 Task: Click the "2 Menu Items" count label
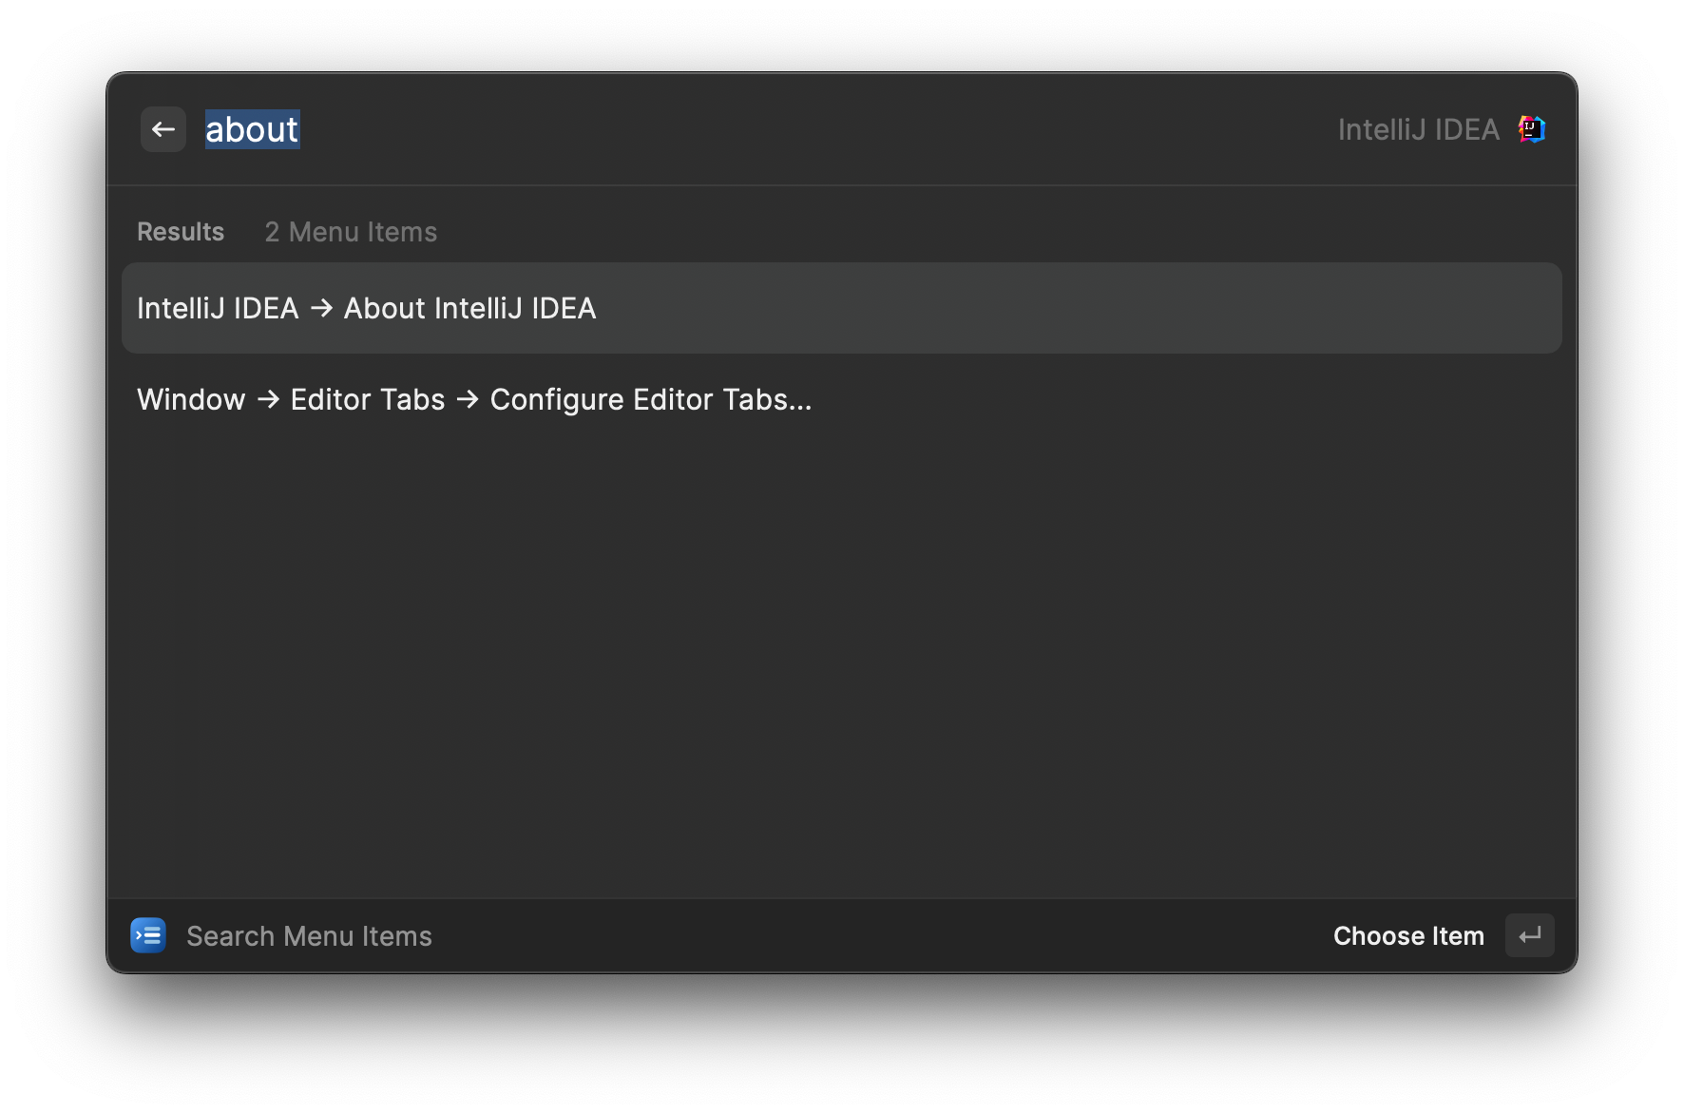[351, 232]
